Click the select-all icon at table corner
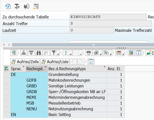The image size is (154, 120). pos(6,69)
